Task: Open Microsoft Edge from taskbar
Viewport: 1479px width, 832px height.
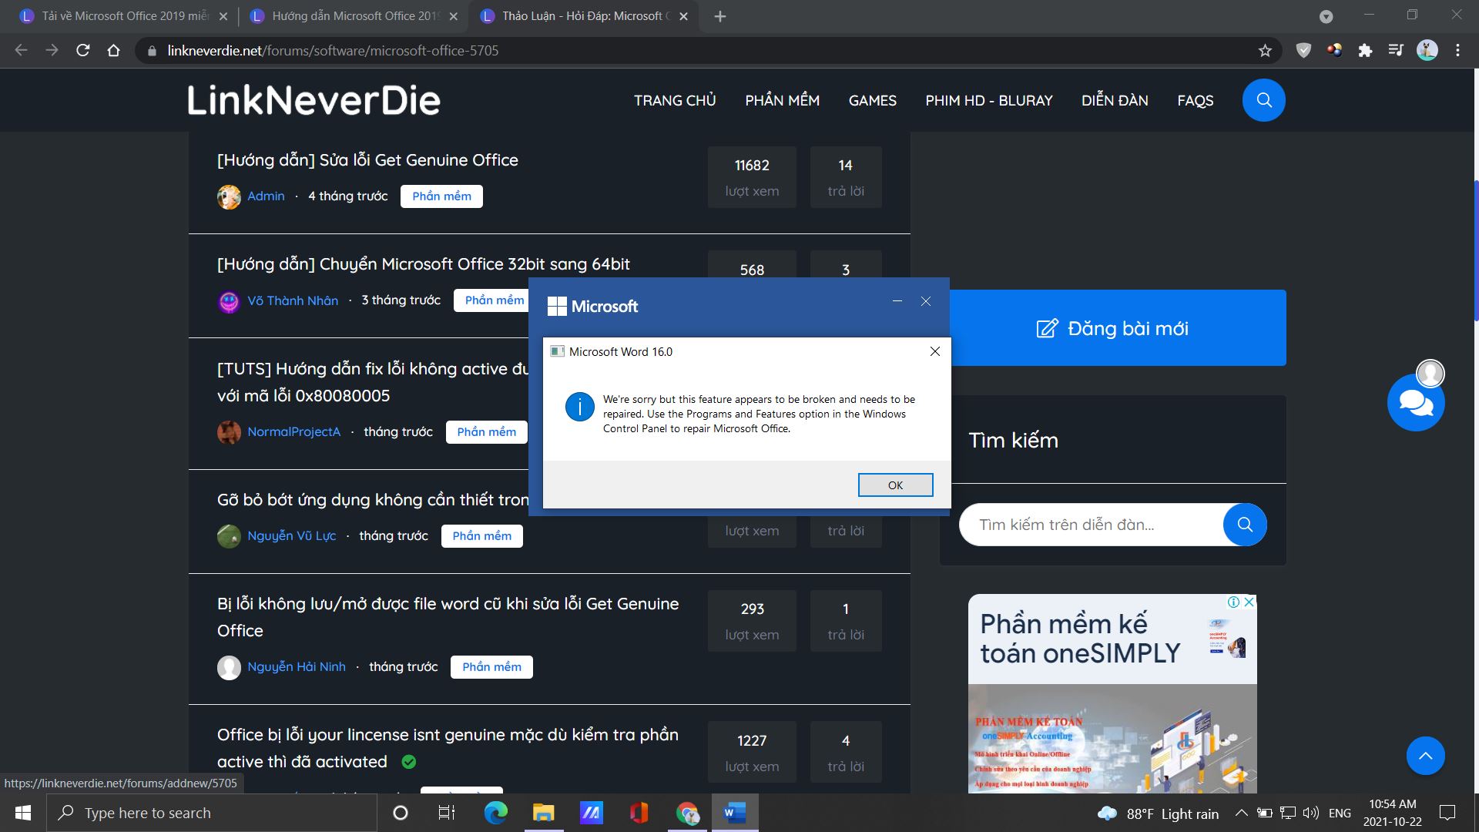Action: [495, 813]
